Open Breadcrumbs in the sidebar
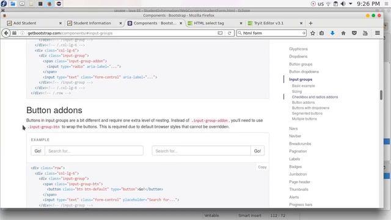This screenshot has height=220, width=391. coord(300,144)
